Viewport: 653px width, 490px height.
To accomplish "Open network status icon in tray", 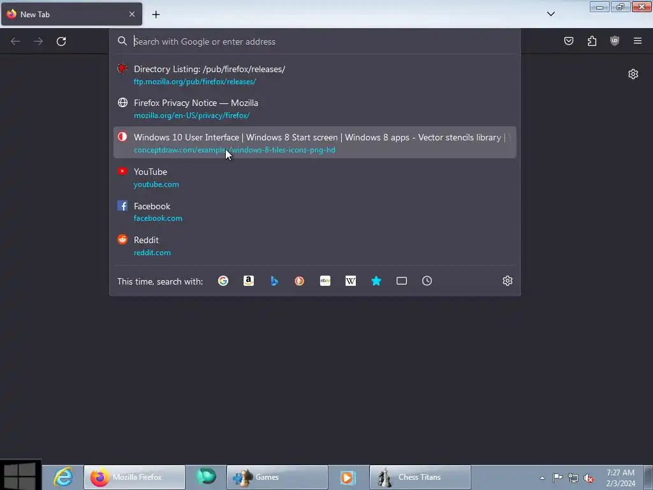I will [573, 478].
